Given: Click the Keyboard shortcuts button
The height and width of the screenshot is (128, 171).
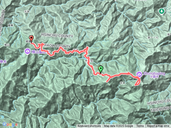Looking at the screenshot, I should click(89, 126).
